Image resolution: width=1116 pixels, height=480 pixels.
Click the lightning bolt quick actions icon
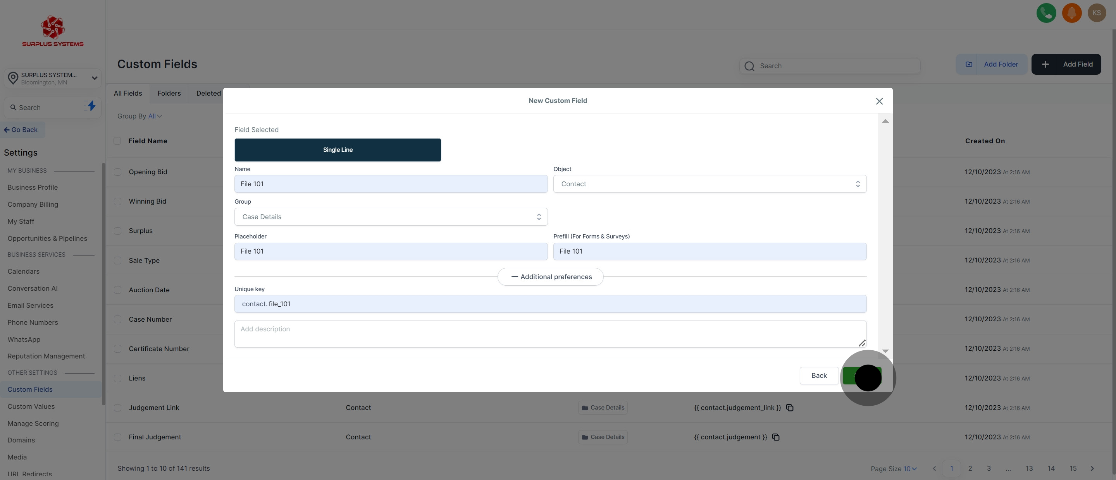[91, 106]
